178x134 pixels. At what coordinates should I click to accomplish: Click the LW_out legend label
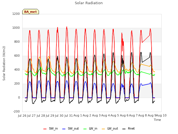coord(113,128)
